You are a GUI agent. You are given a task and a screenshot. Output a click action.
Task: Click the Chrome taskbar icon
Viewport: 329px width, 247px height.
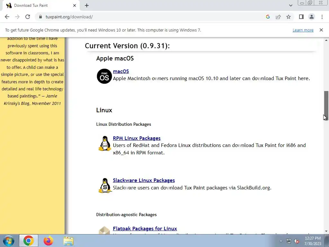pyautogui.click(x=29, y=241)
